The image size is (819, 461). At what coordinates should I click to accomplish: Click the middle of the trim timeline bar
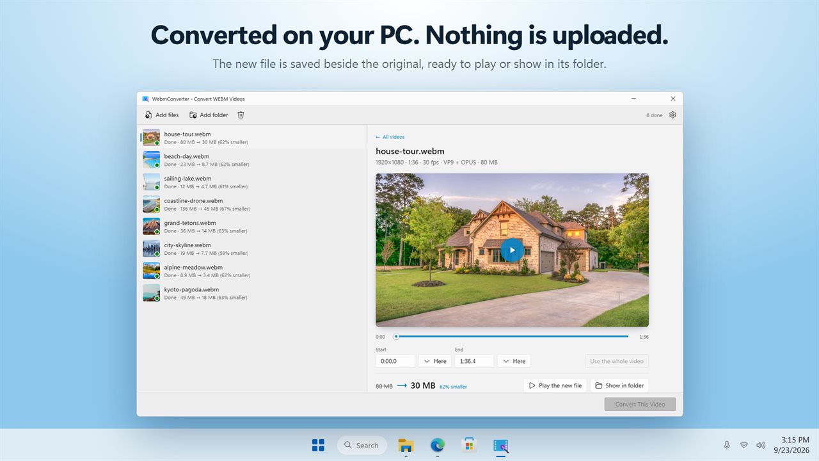[512, 336]
